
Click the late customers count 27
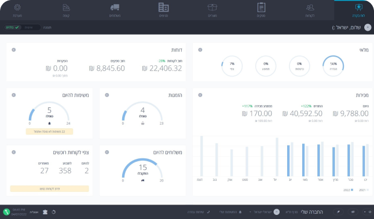pyautogui.click(x=45, y=170)
